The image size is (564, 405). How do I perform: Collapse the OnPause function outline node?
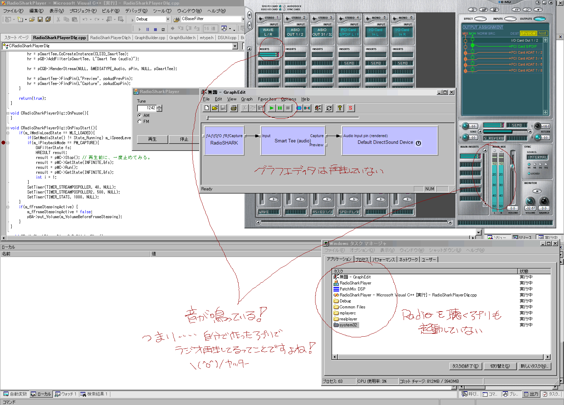tap(8, 113)
